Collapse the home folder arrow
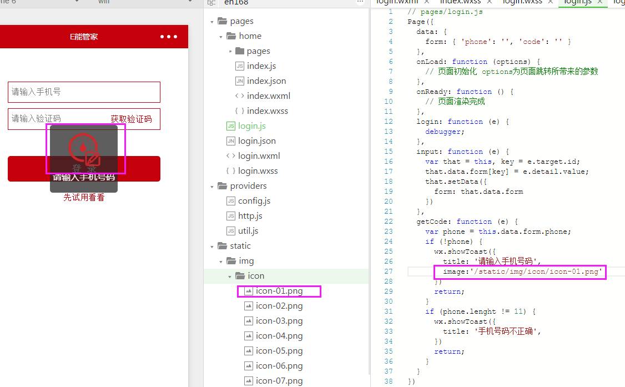 tap(221, 37)
